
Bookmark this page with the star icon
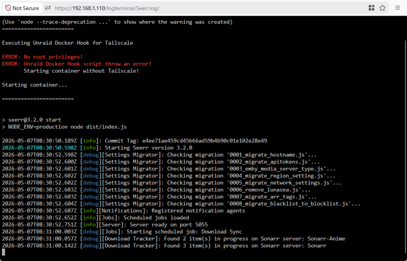coord(382,8)
